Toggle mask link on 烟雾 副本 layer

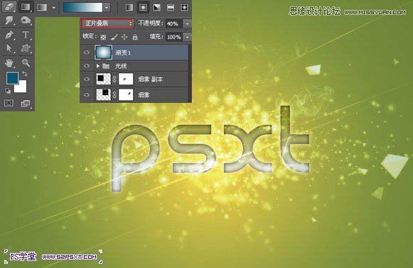(x=114, y=79)
